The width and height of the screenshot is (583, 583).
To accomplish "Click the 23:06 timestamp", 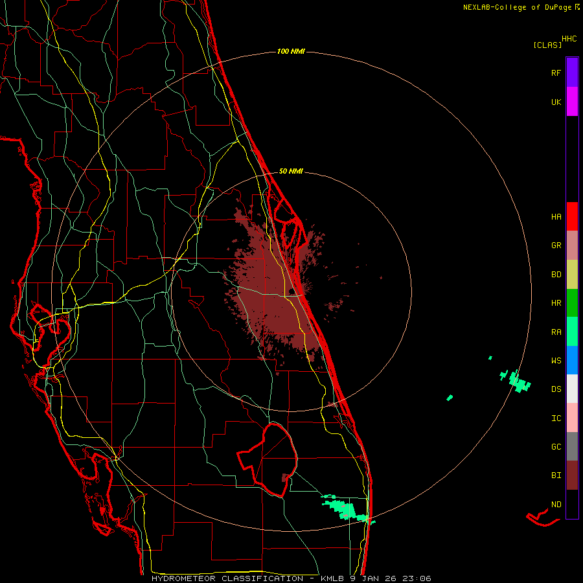I will (x=415, y=578).
